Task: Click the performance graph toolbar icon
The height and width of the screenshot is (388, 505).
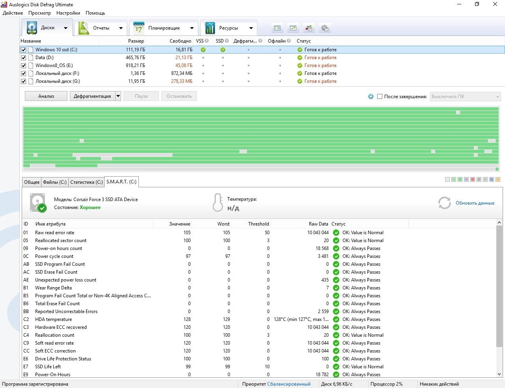Action: (x=293, y=28)
